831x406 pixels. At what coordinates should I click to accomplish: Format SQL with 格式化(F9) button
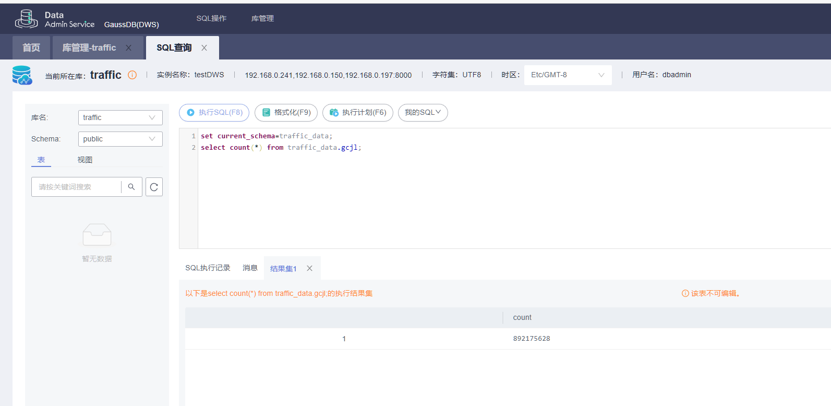click(286, 112)
